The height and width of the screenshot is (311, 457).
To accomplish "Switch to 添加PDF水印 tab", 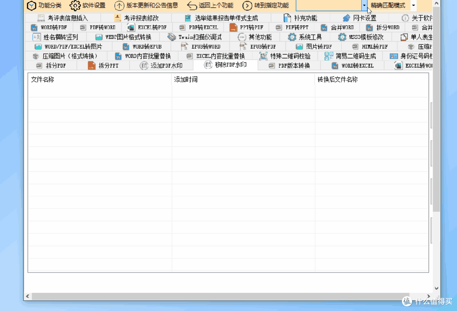I will (161, 65).
